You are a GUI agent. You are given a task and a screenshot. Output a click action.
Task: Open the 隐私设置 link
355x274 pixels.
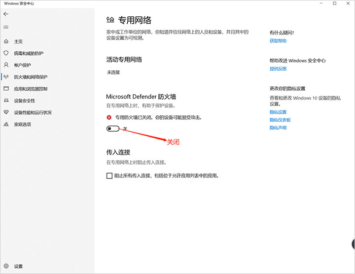[x=278, y=112]
